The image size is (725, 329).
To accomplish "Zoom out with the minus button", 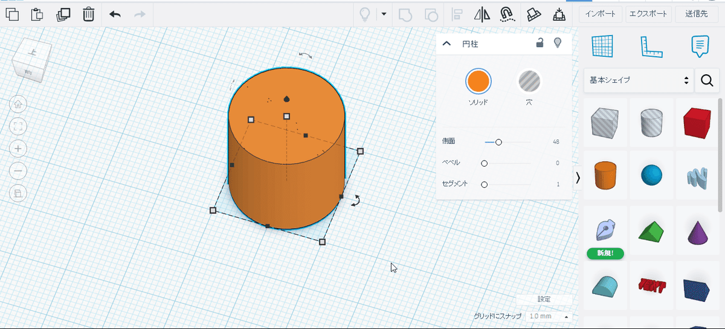I will pos(18,171).
